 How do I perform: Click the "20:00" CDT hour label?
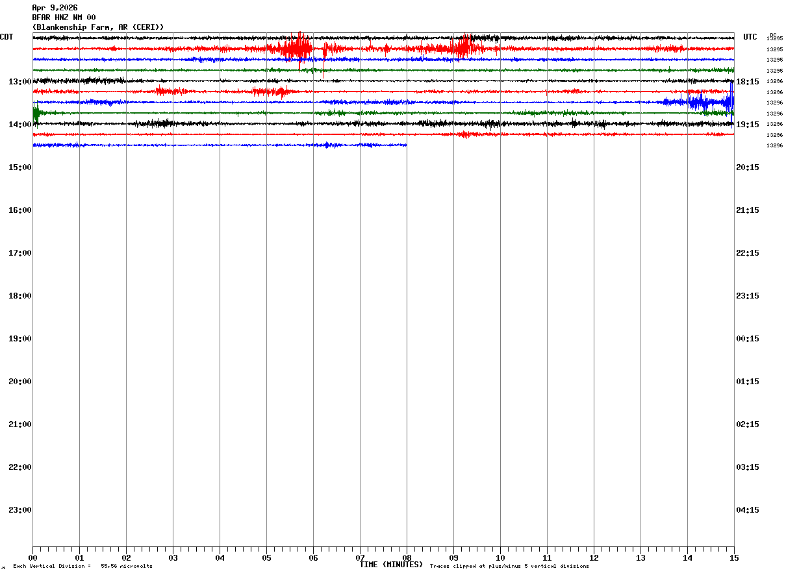click(x=20, y=382)
